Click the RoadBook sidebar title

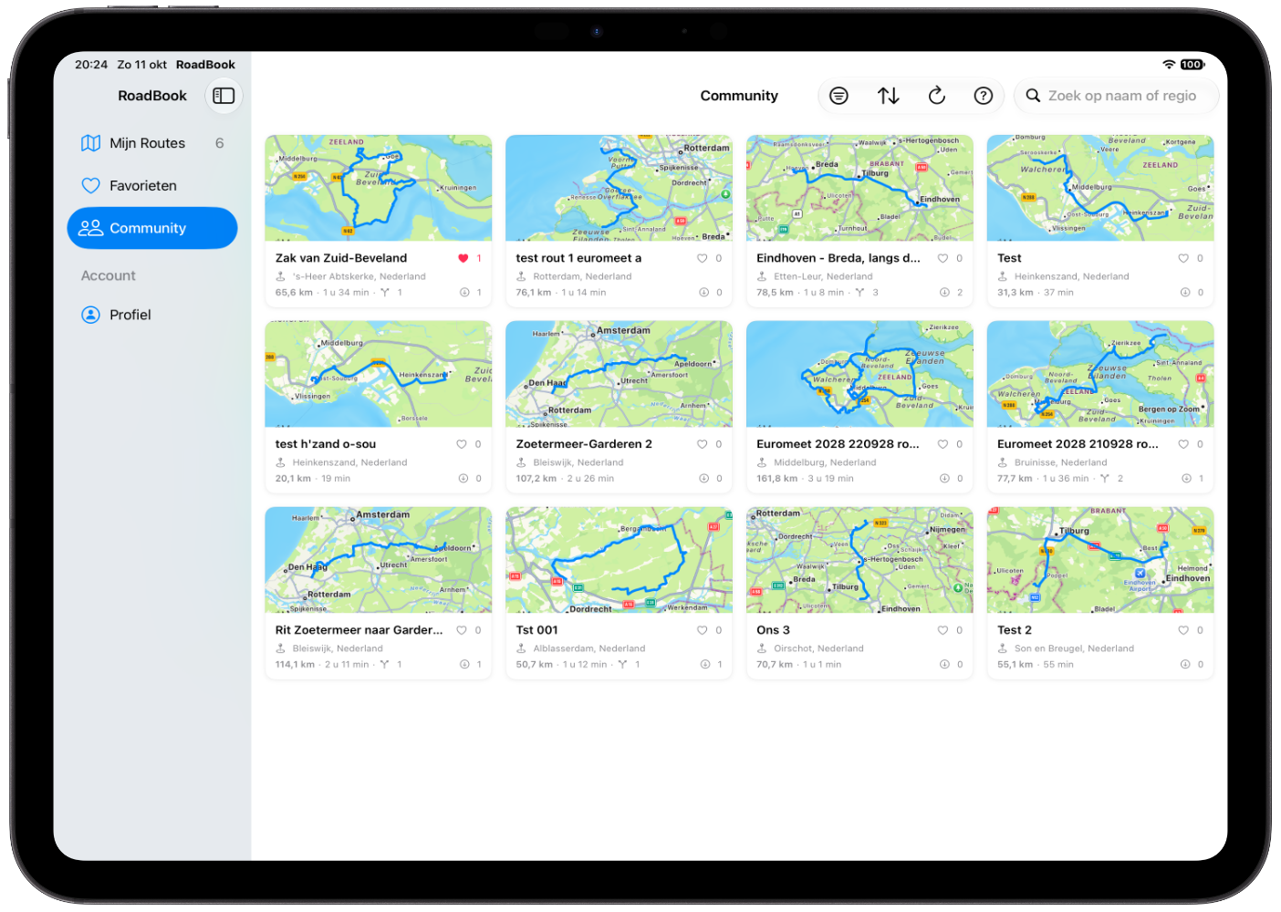click(x=152, y=96)
